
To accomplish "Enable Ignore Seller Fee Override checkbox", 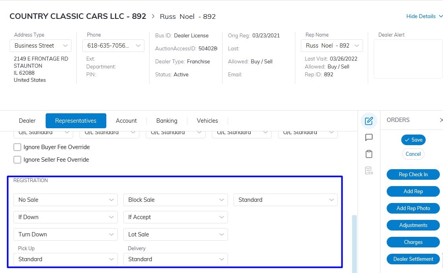I will pyautogui.click(x=17, y=160).
